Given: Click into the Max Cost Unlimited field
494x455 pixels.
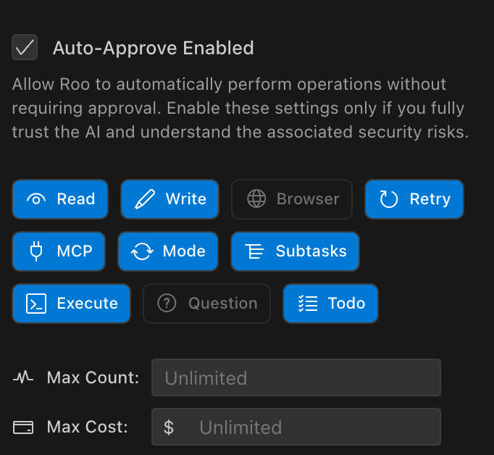Looking at the screenshot, I should pyautogui.click(x=311, y=427).
